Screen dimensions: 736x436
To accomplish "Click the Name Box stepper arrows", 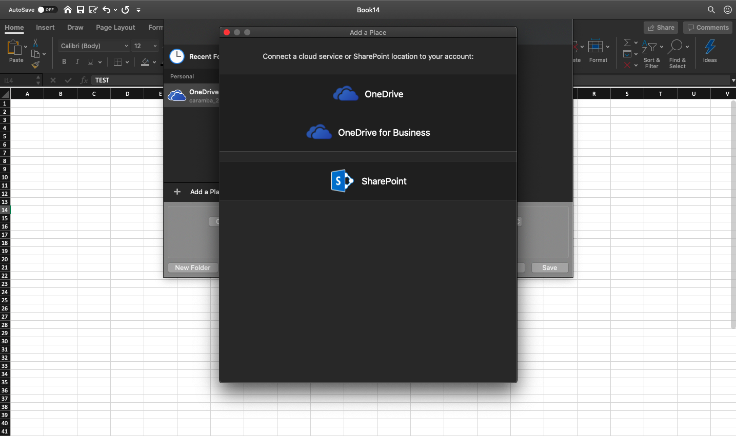I will coord(38,80).
